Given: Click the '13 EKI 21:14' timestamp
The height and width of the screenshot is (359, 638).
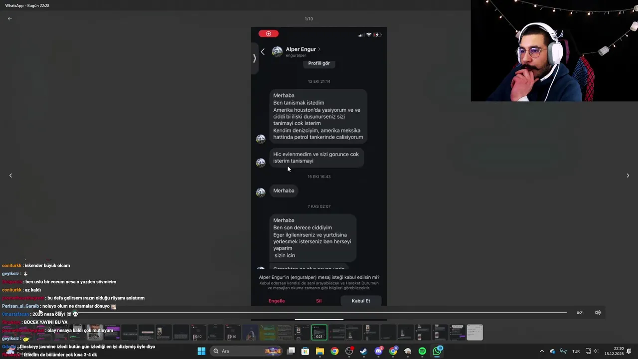Looking at the screenshot, I should (319, 81).
